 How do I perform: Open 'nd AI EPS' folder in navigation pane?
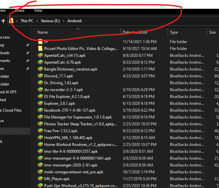[x=8, y=92]
